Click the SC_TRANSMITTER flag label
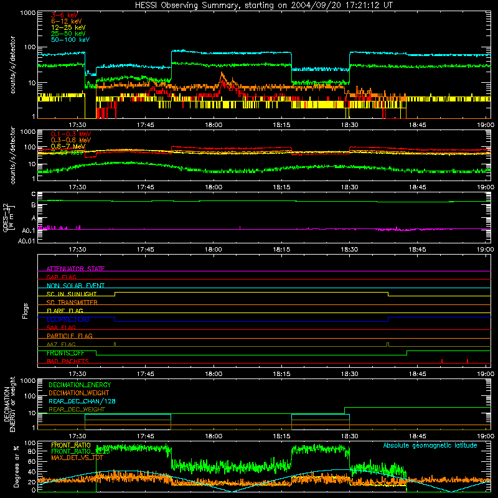Viewport: 498px width, 498px height. [72, 303]
